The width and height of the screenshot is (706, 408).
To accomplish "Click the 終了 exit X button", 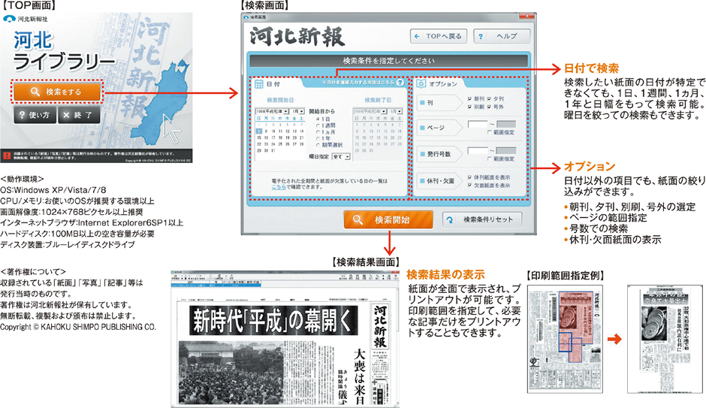I will point(78,116).
